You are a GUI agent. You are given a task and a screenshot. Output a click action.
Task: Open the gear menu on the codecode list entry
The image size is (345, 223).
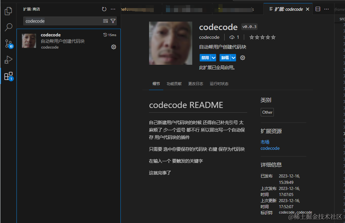tap(114, 47)
